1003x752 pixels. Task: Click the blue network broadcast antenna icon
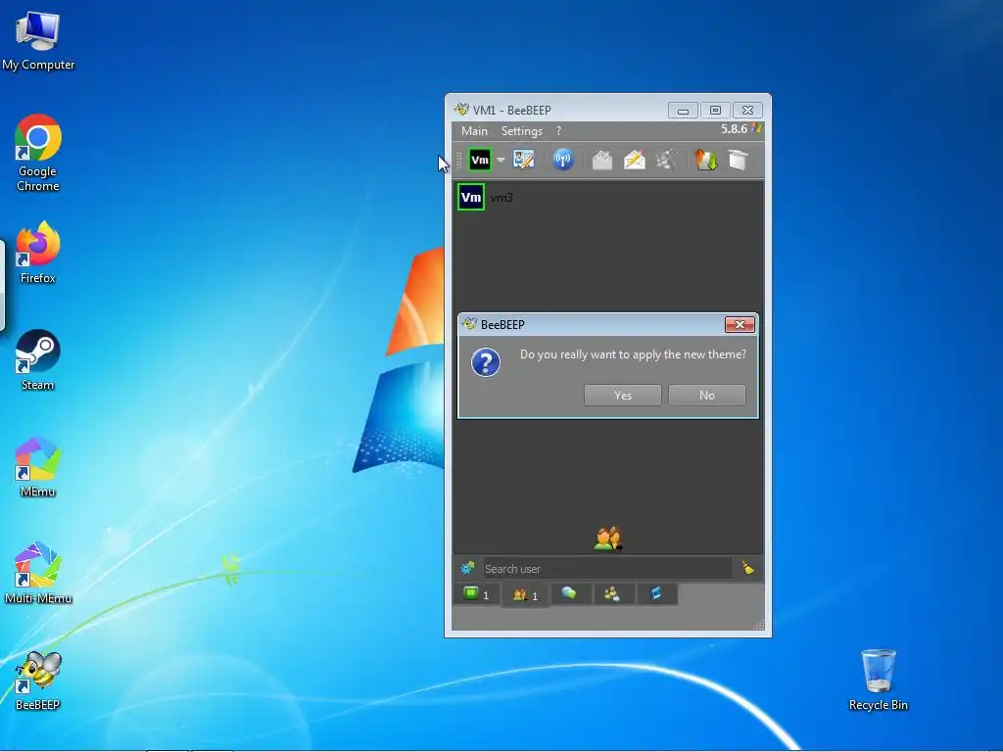[563, 160]
